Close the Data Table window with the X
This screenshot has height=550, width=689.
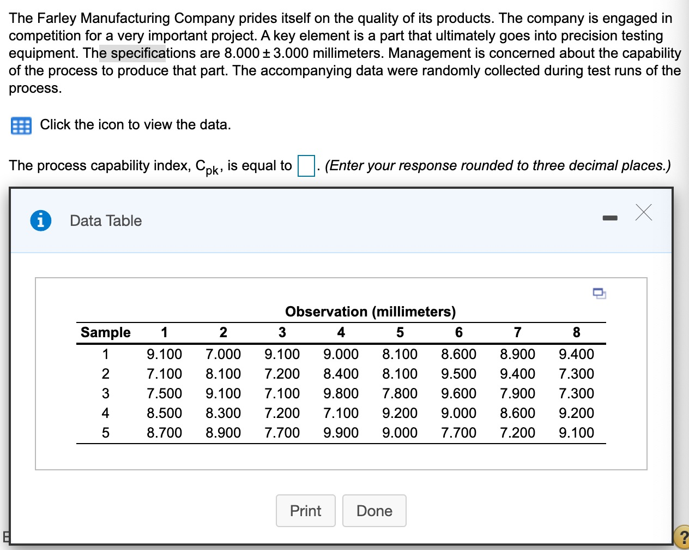pyautogui.click(x=644, y=213)
